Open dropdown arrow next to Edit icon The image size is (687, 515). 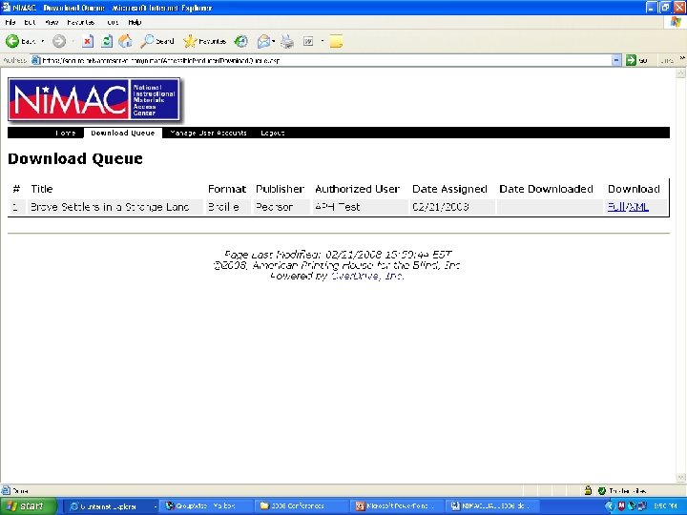coord(323,41)
